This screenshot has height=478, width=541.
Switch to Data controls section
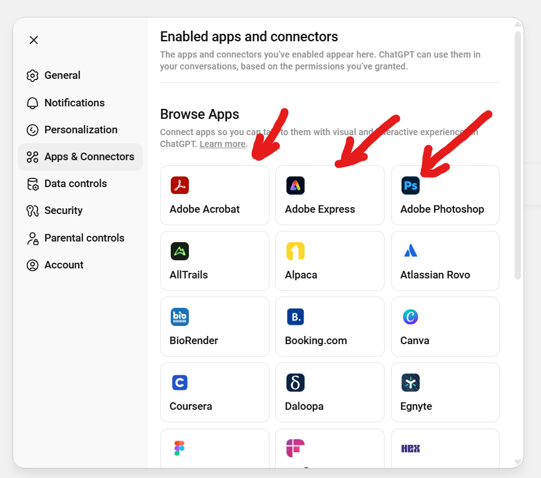(75, 183)
